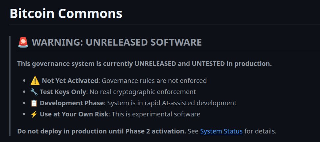Click the bold 'Do not deploy in production' sentence

[102, 131]
